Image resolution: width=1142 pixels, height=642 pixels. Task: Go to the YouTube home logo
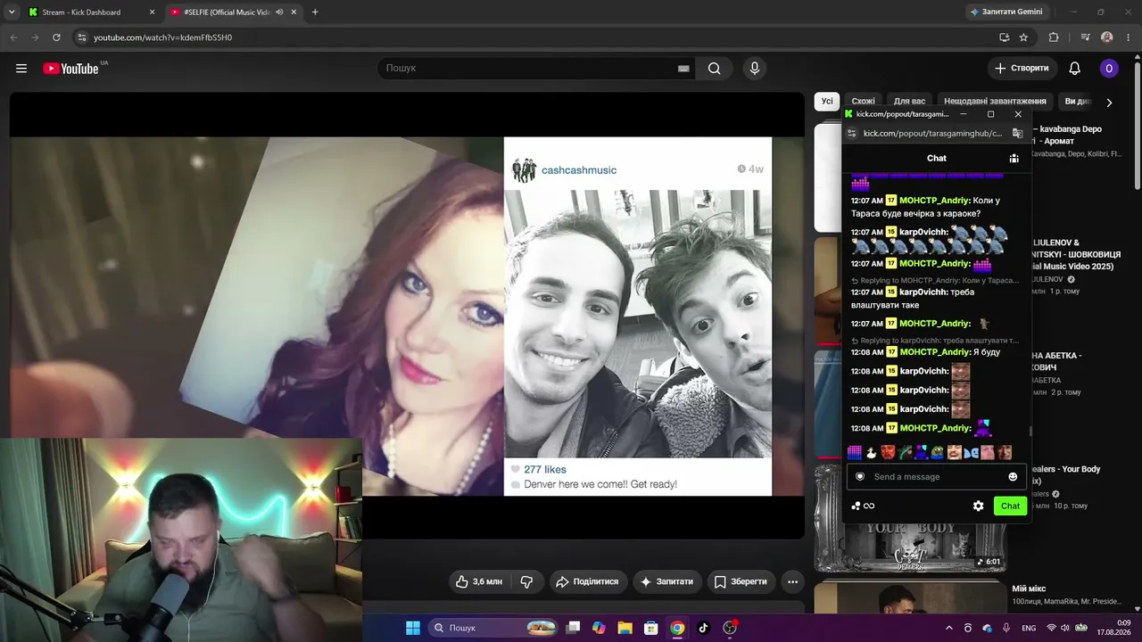[x=70, y=69]
